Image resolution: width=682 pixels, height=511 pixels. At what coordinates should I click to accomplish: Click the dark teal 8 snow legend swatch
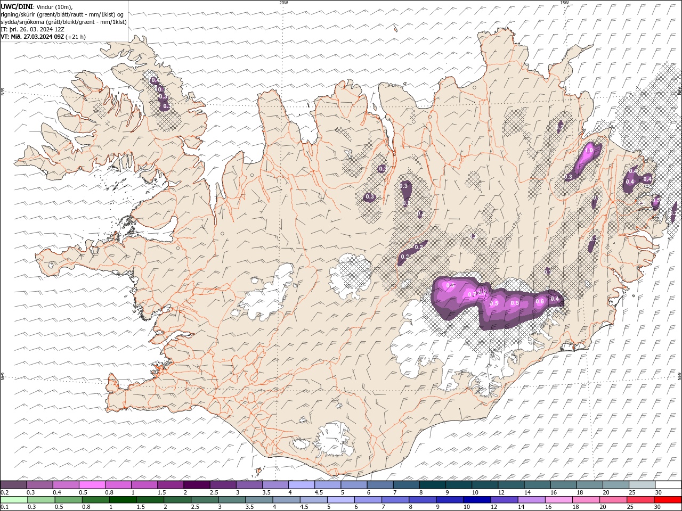tap(432, 484)
